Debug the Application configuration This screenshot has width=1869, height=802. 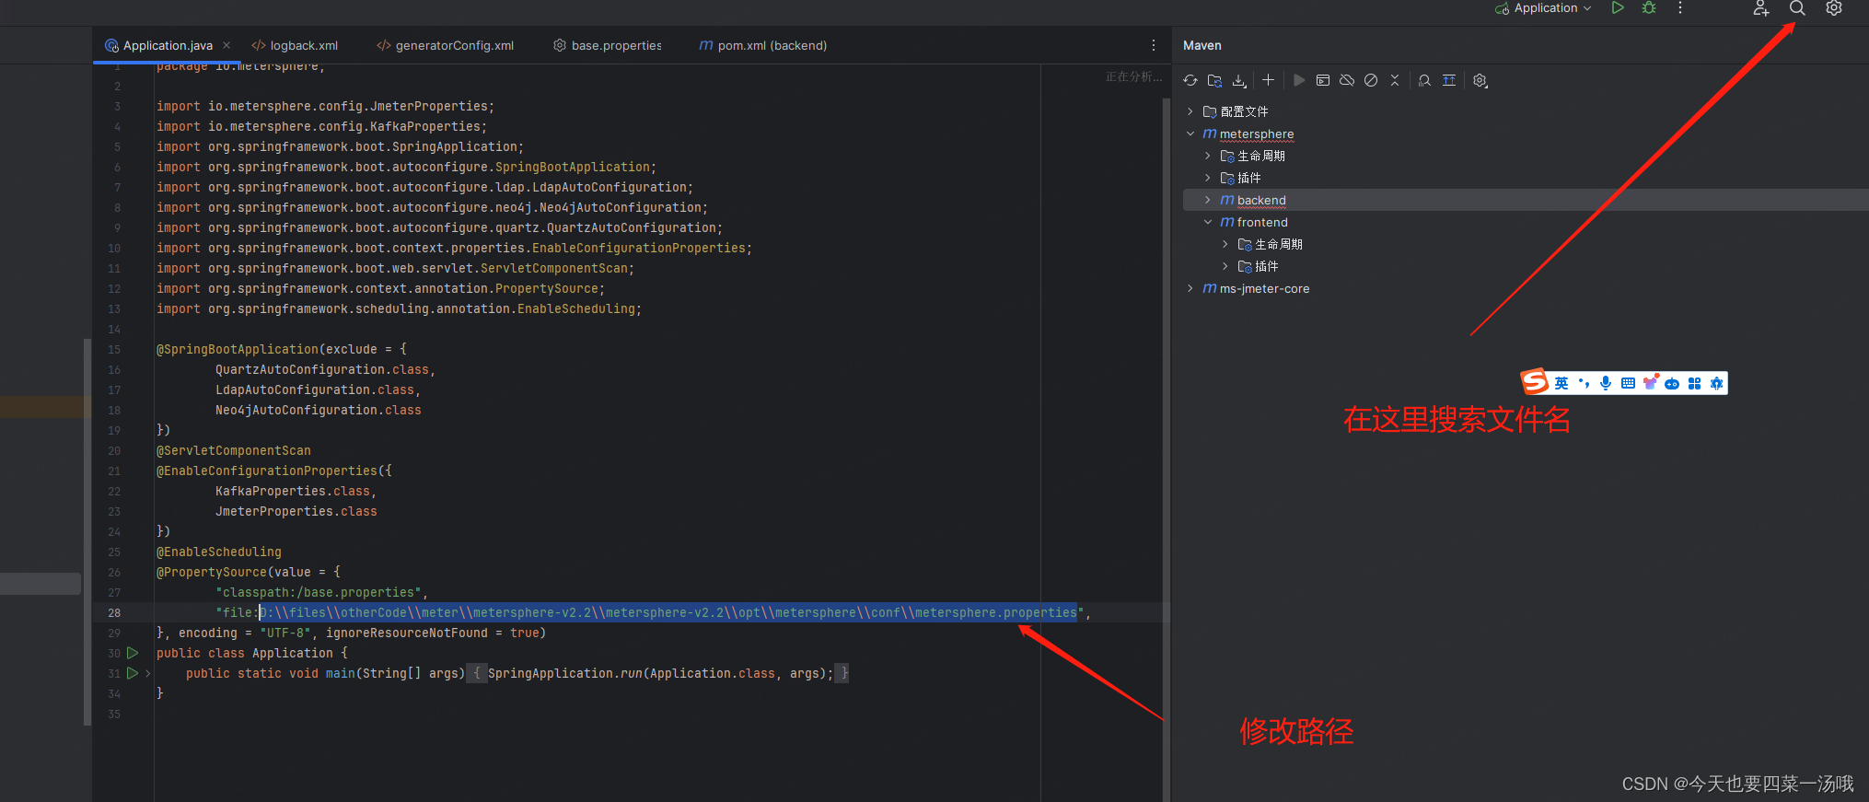(1649, 8)
